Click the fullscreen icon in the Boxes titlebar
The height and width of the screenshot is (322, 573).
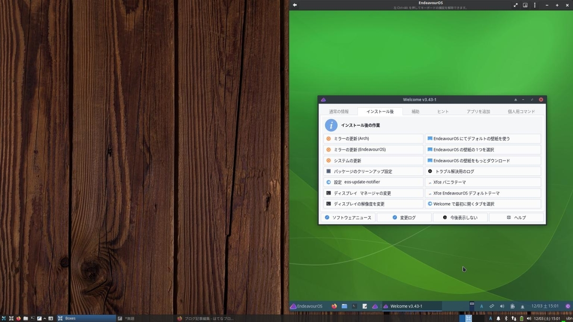[515, 5]
